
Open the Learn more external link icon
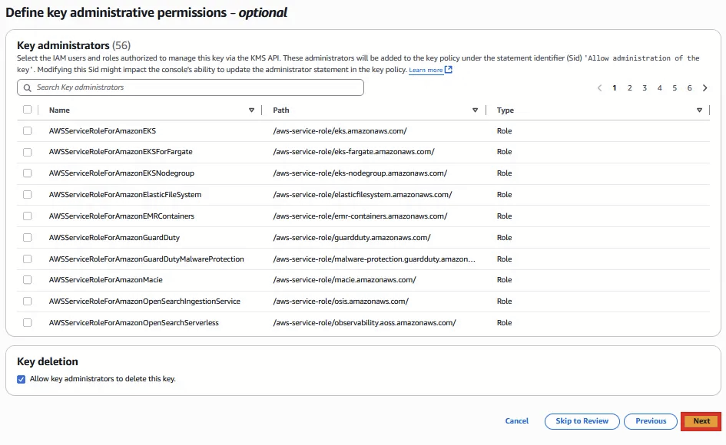tap(448, 70)
